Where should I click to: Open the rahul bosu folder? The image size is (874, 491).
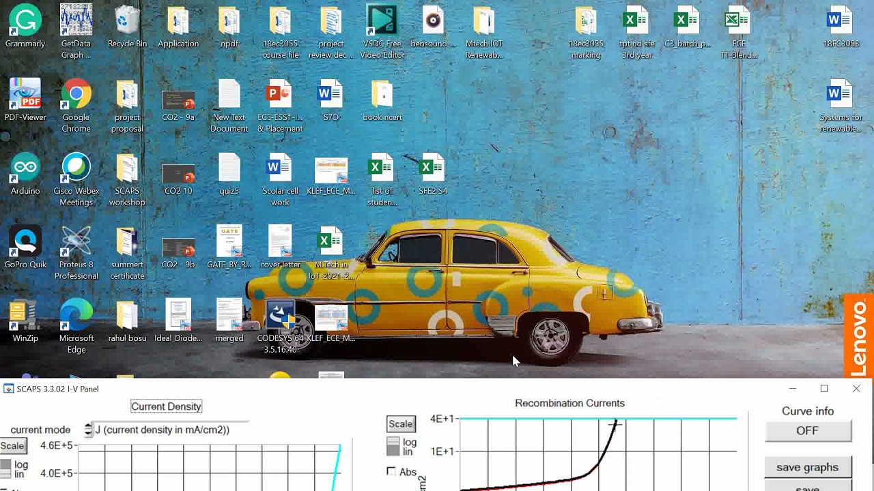pyautogui.click(x=127, y=322)
